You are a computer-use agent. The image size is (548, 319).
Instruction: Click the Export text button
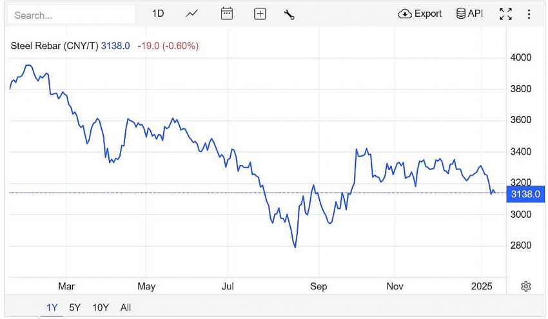pos(428,14)
